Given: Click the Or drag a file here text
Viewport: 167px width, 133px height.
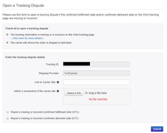Looking at the screenshot, I should click(96, 93).
